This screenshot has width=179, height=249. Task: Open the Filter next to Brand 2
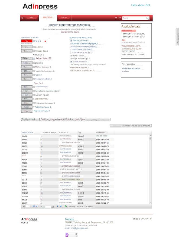point(27,63)
